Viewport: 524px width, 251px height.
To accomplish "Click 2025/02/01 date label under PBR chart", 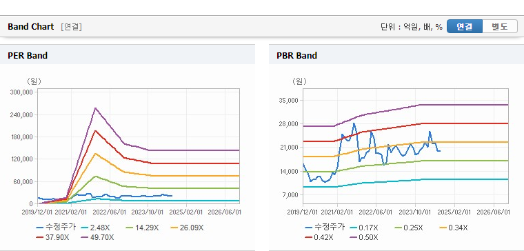I will pyautogui.click(x=454, y=212).
